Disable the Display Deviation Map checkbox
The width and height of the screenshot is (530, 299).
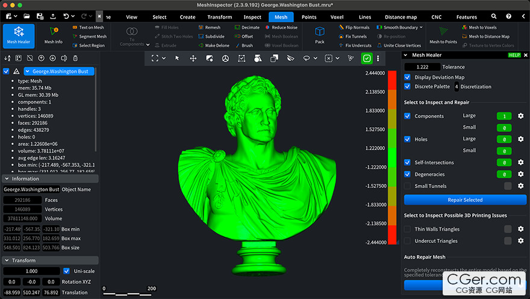coord(408,77)
